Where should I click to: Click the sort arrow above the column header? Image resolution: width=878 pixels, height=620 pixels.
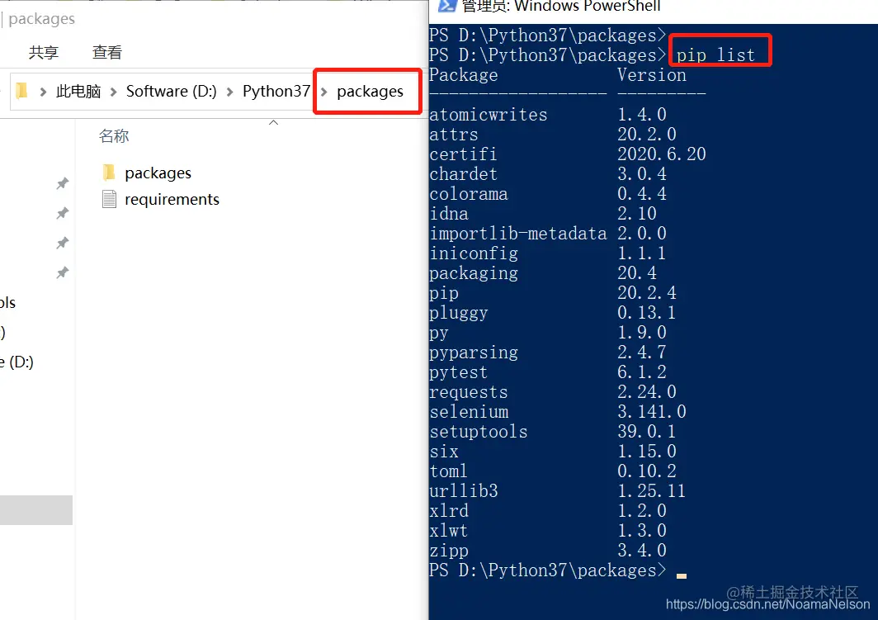[273, 123]
